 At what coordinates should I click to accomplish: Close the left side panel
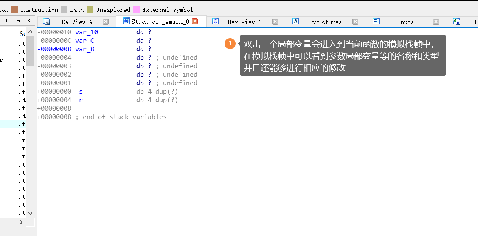point(29,21)
